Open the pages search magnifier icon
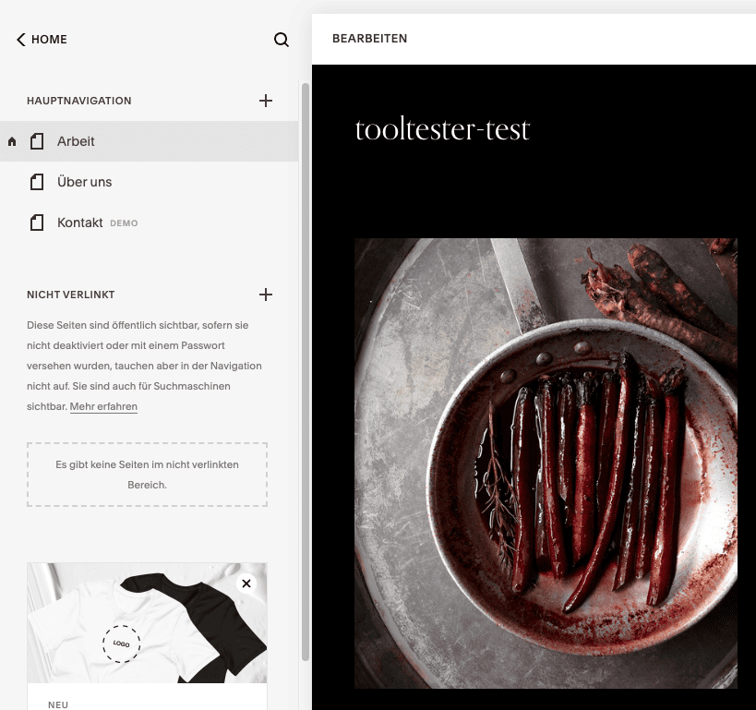This screenshot has height=710, width=756. [282, 40]
